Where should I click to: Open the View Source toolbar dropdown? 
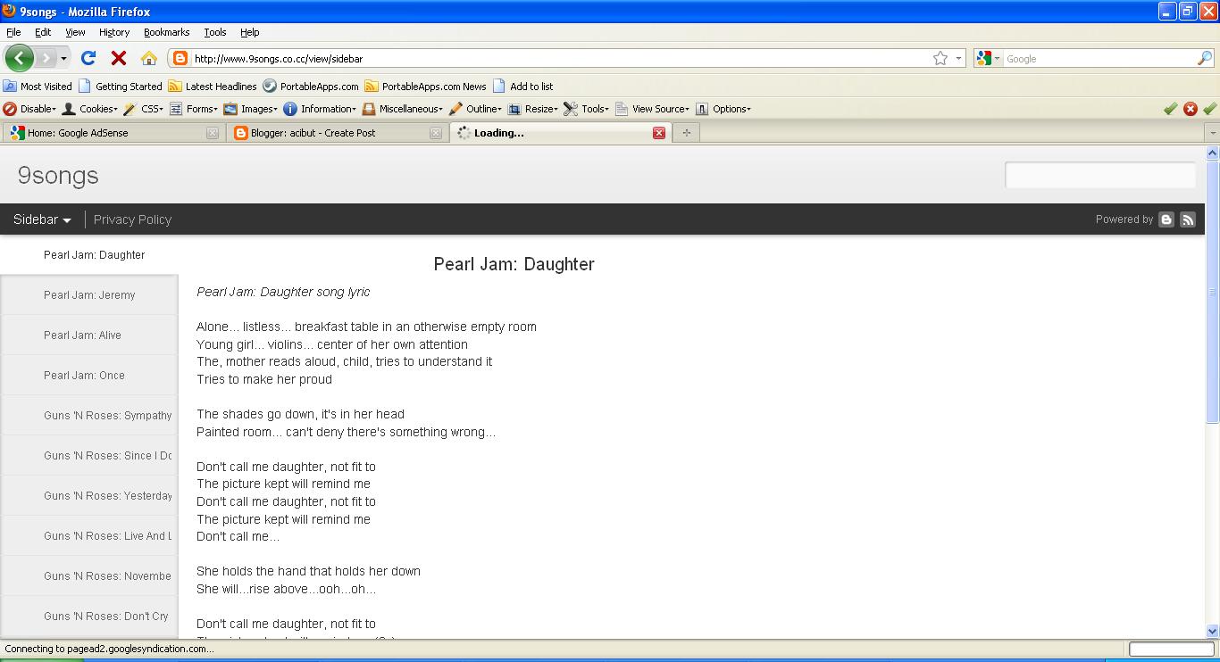[653, 109]
